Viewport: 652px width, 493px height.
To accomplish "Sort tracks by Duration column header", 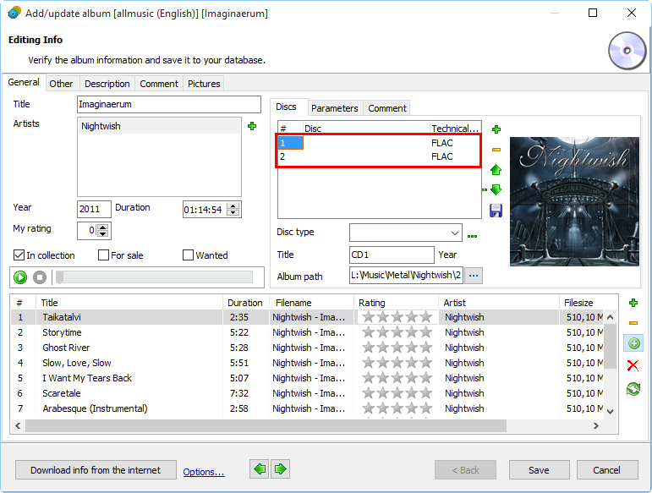I will tap(245, 303).
